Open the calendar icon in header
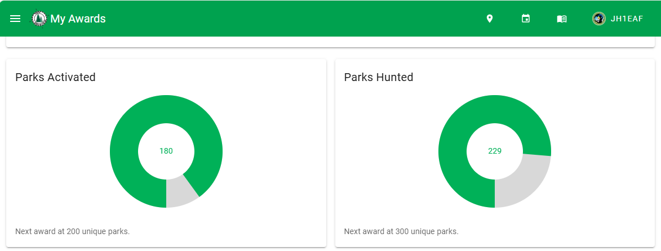 tap(526, 19)
